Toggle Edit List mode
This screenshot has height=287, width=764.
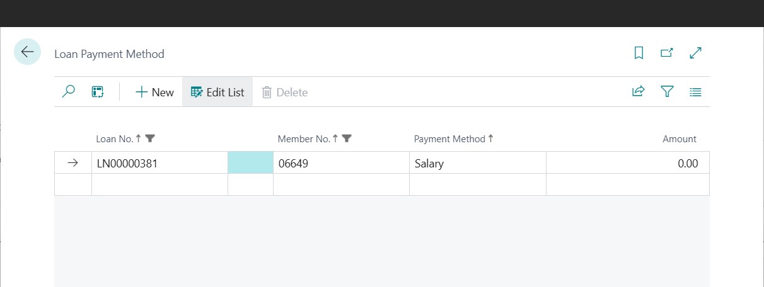pos(217,92)
